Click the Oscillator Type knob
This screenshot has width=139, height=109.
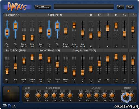pos(81,95)
